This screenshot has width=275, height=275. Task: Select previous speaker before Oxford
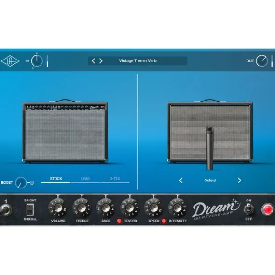[x=181, y=181]
